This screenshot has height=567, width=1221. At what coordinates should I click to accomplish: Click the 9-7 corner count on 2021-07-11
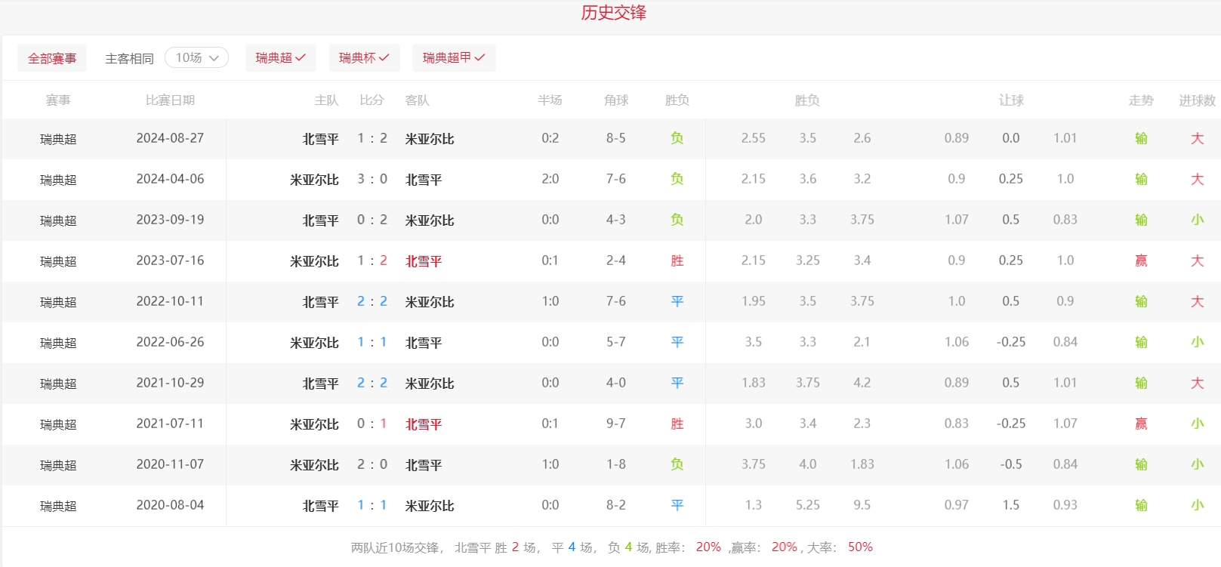pos(615,424)
